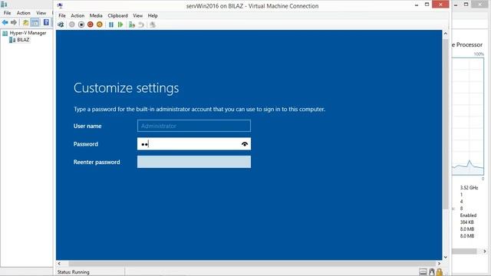Click the padlock status bar icon

(440, 272)
